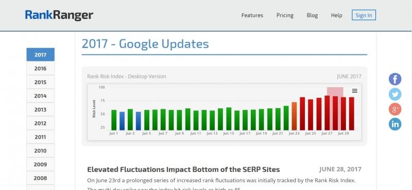Image resolution: width=412 pixels, height=190 pixels.
Task: Click the blue Jun 2 bar
Action: [x=122, y=121]
